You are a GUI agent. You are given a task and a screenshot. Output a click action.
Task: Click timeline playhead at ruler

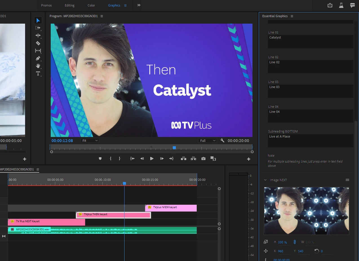124,183
